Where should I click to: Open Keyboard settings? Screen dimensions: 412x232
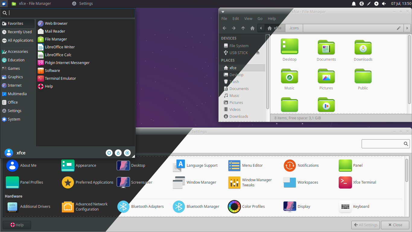click(x=354, y=207)
